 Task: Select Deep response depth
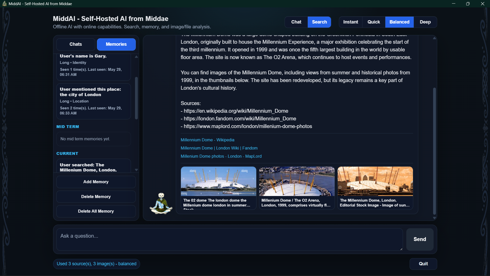[425, 22]
